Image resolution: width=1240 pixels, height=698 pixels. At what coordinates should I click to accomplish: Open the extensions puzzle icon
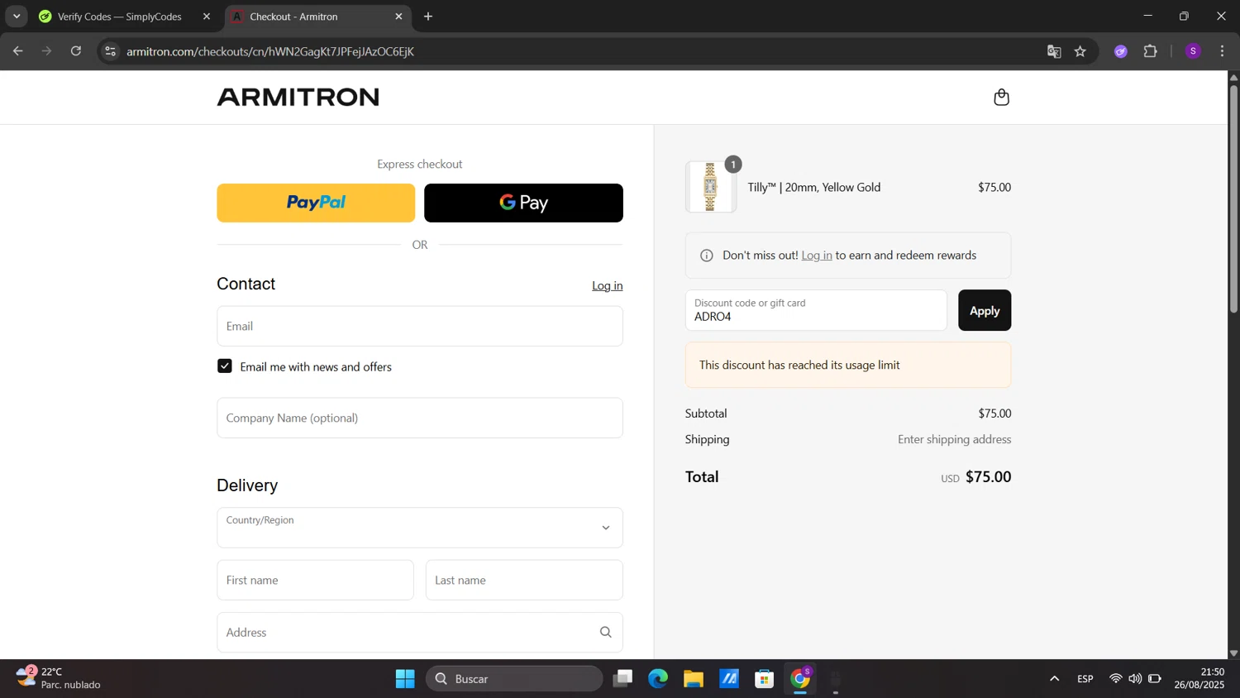tap(1151, 51)
